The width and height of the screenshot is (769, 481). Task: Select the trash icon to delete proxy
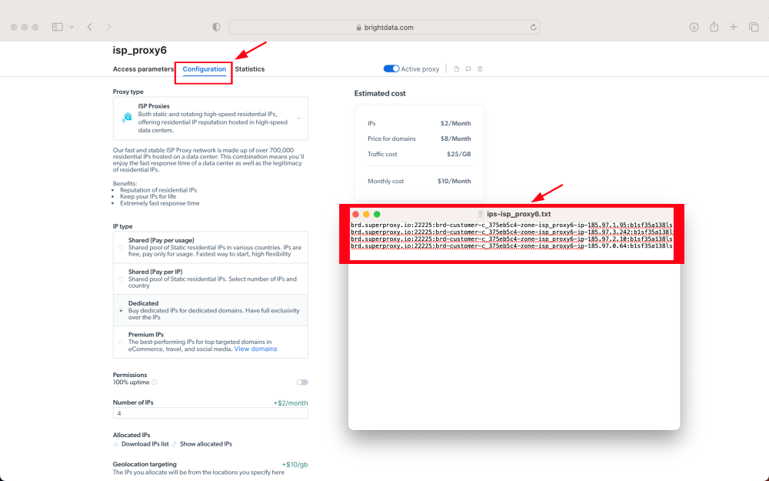(480, 68)
